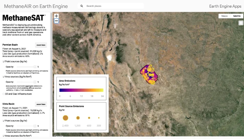Click the 1,200 kg/hr legend circle

[78, 118]
